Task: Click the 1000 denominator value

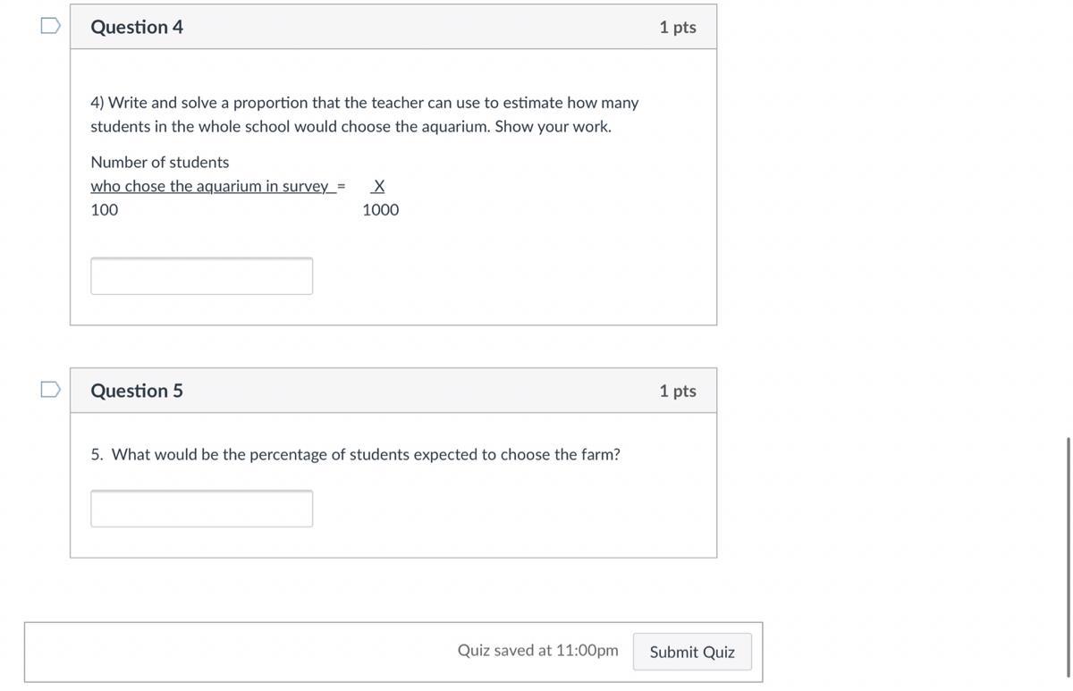Action: [380, 210]
